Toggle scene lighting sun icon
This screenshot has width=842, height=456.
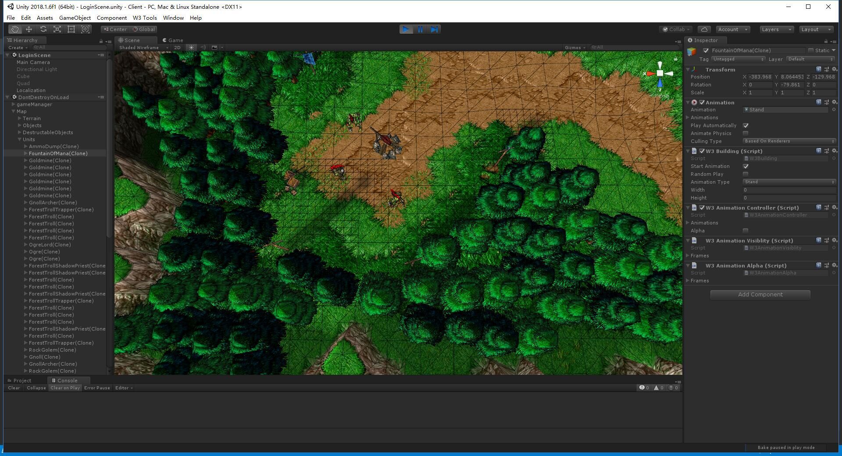pos(191,47)
